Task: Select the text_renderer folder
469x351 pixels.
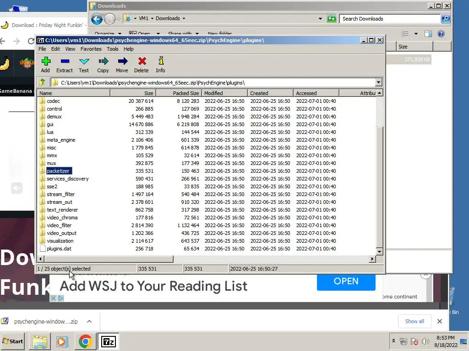Action: click(62, 210)
